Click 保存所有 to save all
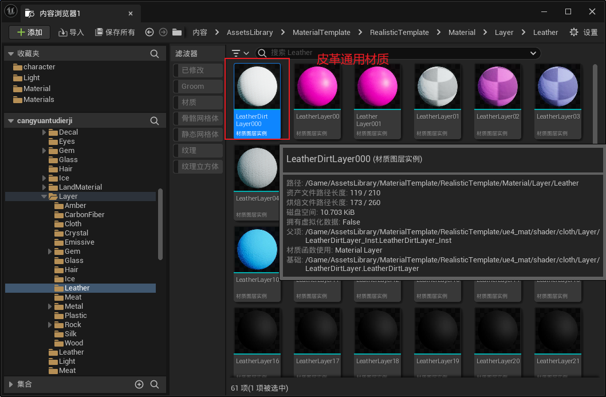 coord(115,33)
